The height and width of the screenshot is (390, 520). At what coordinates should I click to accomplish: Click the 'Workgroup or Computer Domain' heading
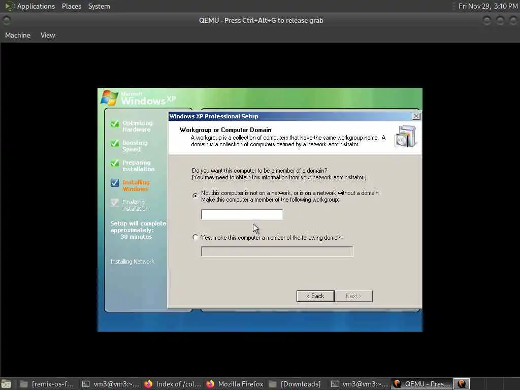point(225,130)
